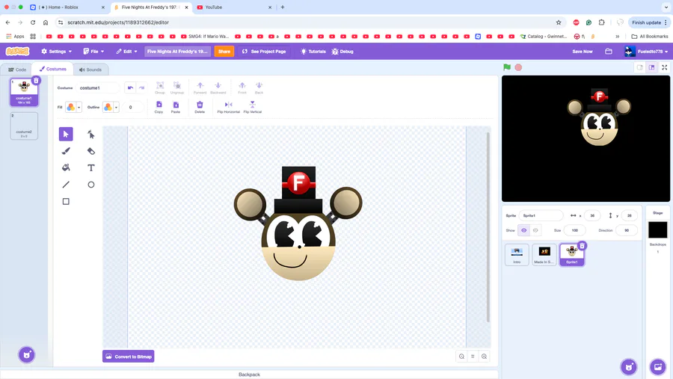Click the red stop button
The height and width of the screenshot is (379, 673).
point(518,67)
